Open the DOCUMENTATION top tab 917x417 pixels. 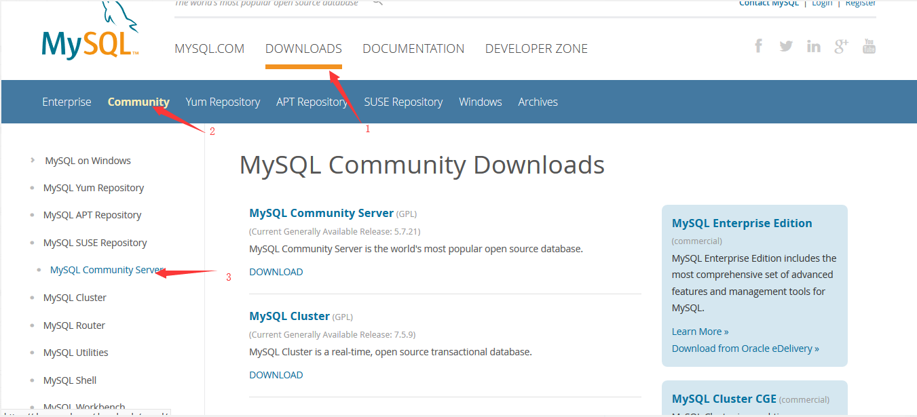click(413, 49)
